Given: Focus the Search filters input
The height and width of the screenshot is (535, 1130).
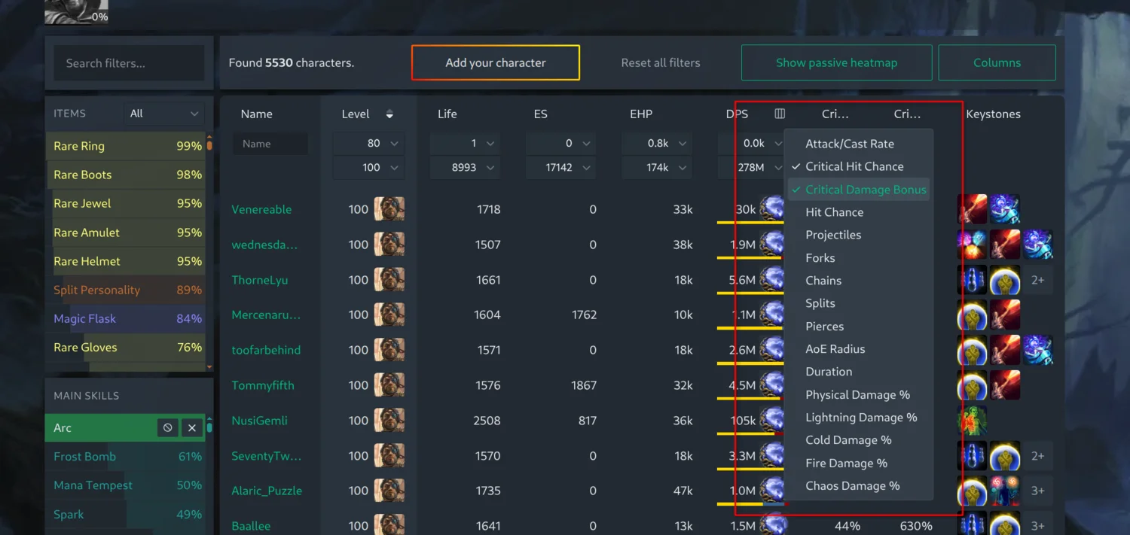Looking at the screenshot, I should coord(129,62).
